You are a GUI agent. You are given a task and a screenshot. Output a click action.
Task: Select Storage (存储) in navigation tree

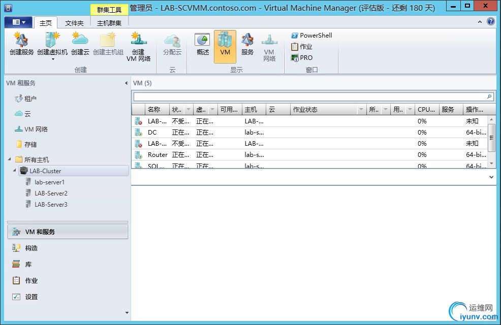(26, 145)
